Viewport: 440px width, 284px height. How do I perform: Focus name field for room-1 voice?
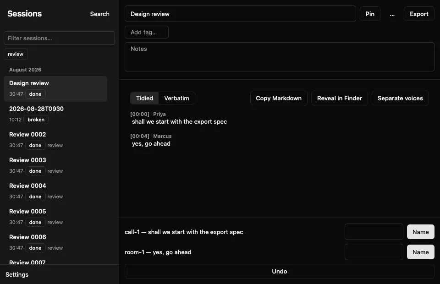pos(374,252)
